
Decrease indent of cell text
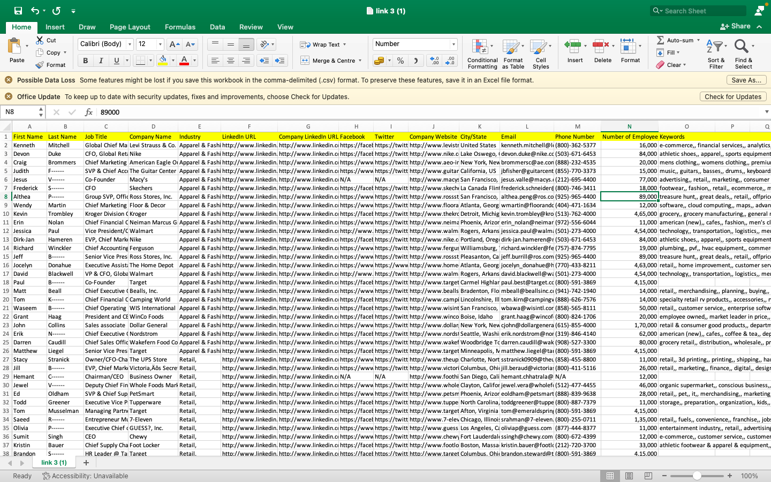coord(264,61)
